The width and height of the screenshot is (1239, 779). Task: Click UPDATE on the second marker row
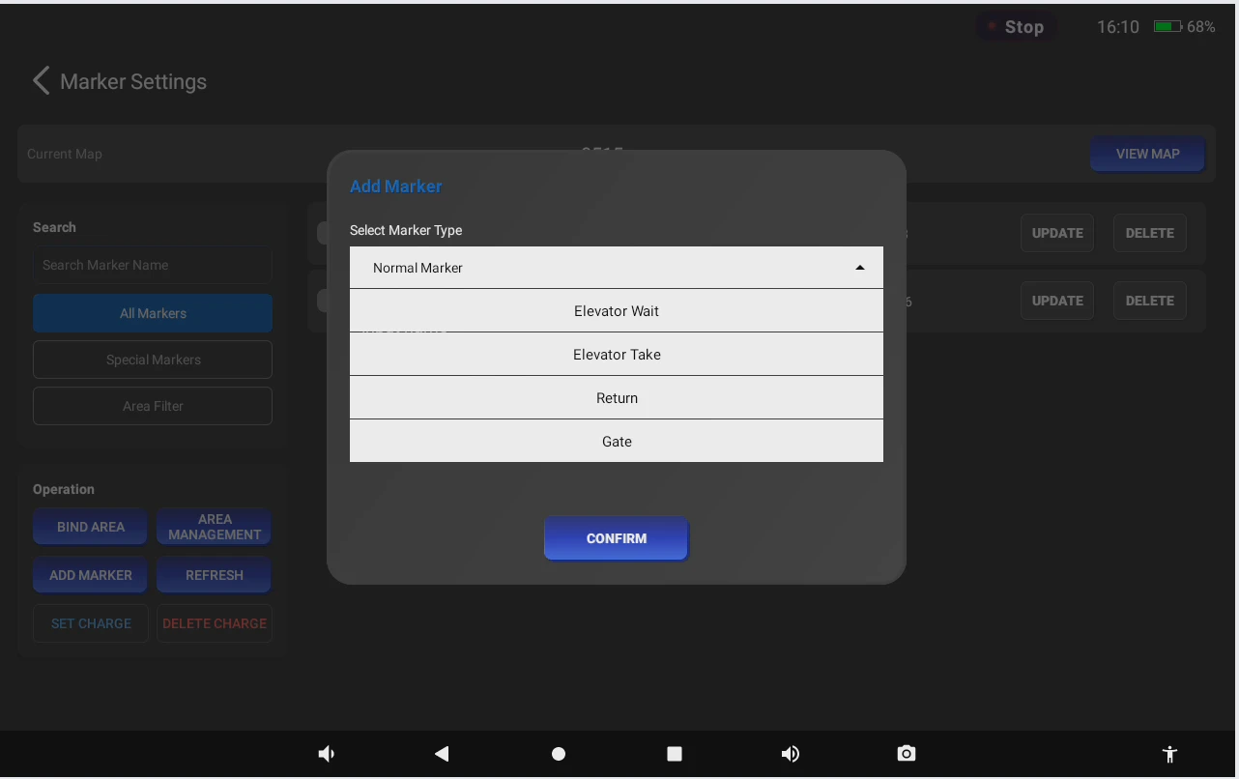pyautogui.click(x=1057, y=301)
